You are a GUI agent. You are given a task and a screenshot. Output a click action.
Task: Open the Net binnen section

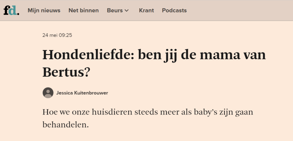coord(84,11)
